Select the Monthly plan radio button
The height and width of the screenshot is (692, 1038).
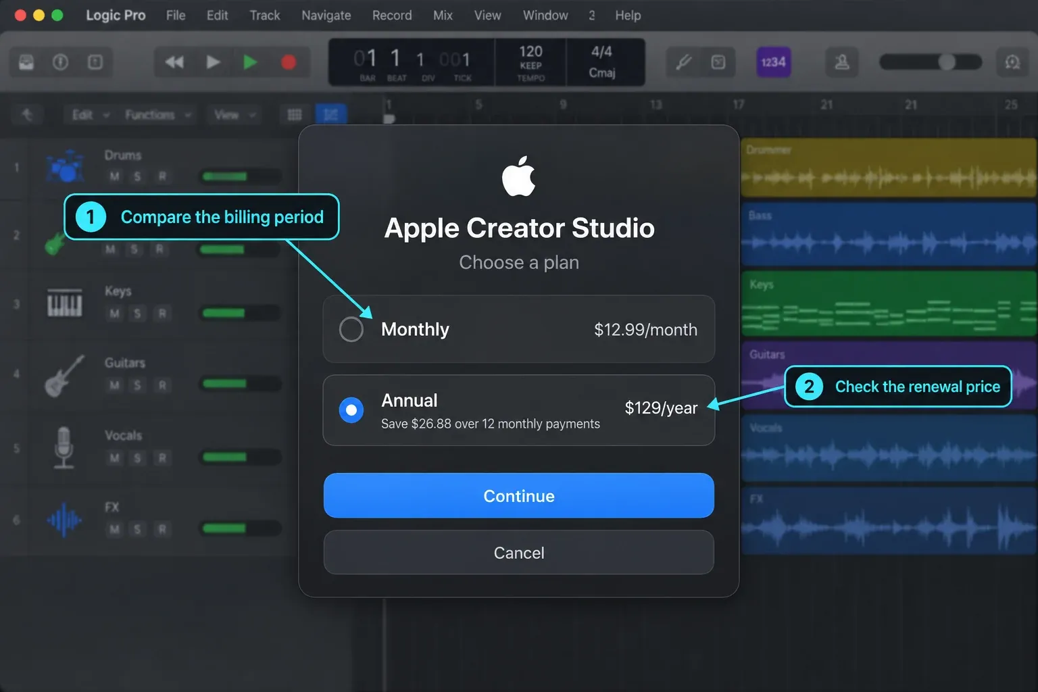click(351, 330)
